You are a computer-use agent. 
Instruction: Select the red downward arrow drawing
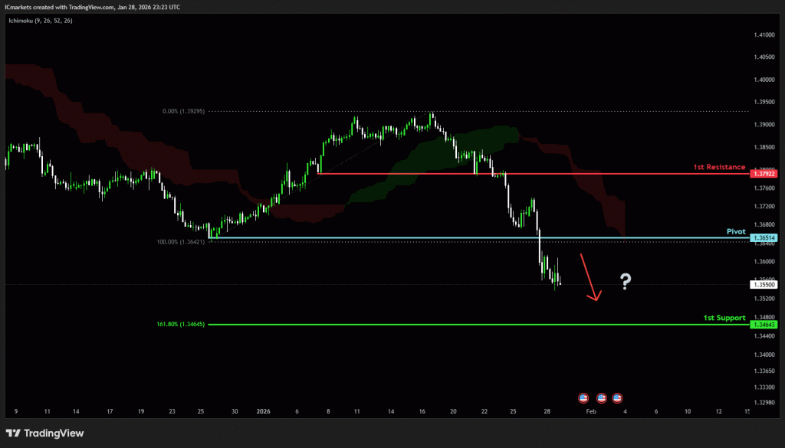coord(589,276)
